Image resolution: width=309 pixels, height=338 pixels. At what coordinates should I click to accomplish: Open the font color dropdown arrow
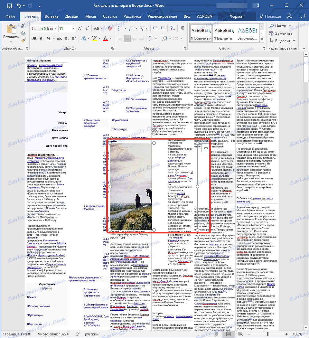[110, 39]
